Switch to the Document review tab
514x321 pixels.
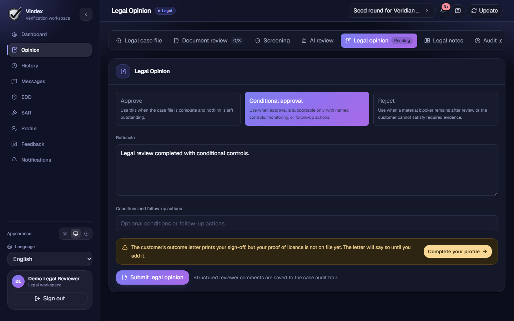(x=208, y=41)
